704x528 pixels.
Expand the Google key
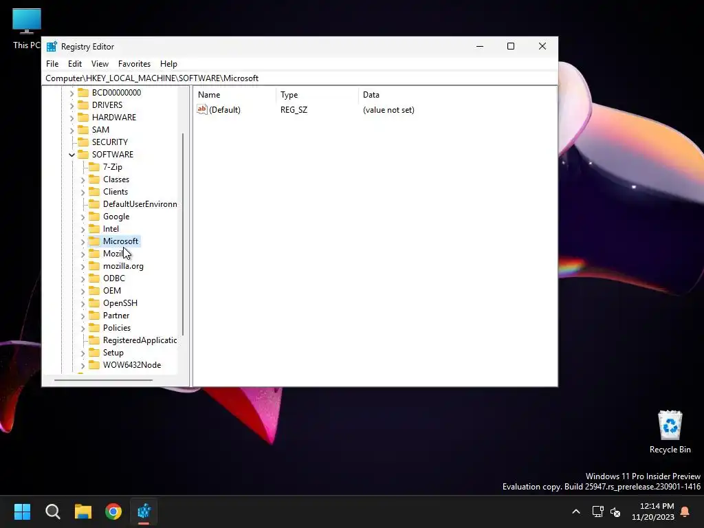pos(82,217)
